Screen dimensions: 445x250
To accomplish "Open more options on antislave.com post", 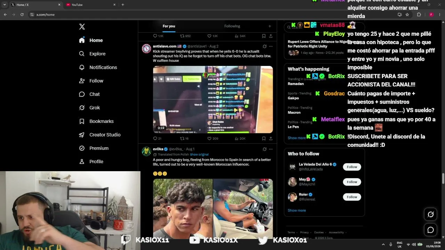I will 271,46.
